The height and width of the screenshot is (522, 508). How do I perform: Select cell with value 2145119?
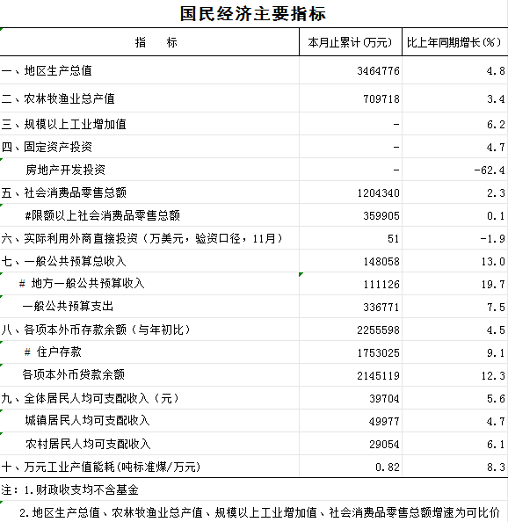click(x=351, y=375)
